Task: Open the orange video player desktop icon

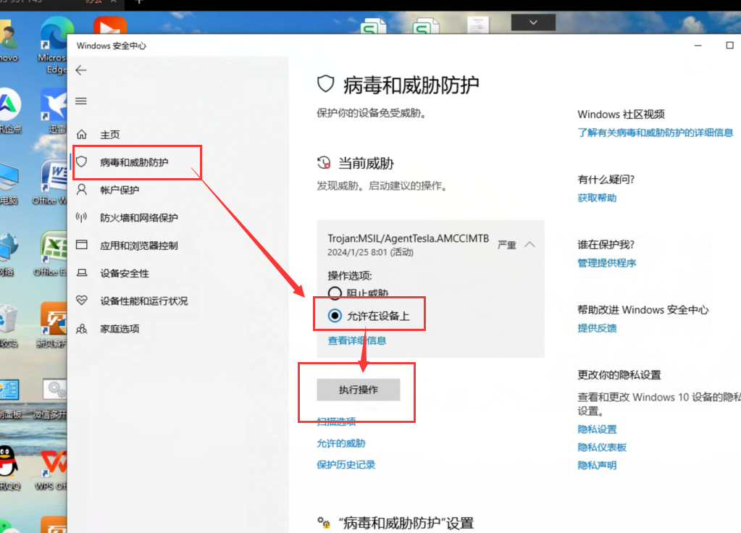Action: pyautogui.click(x=109, y=25)
